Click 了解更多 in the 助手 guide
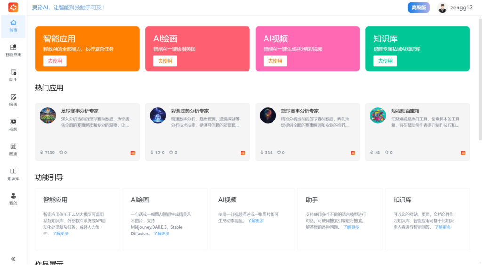482x265 pixels. 351,227
